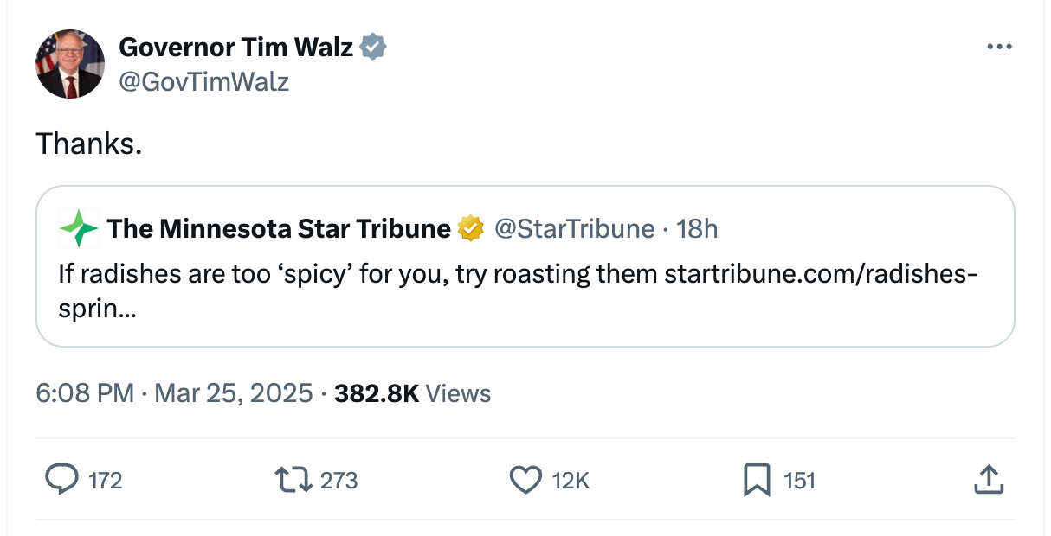Click the 12K likes count

click(570, 481)
